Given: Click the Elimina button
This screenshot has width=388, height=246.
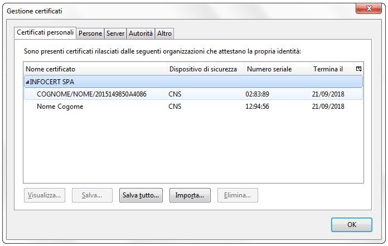Looking at the screenshot, I should click(x=237, y=196).
